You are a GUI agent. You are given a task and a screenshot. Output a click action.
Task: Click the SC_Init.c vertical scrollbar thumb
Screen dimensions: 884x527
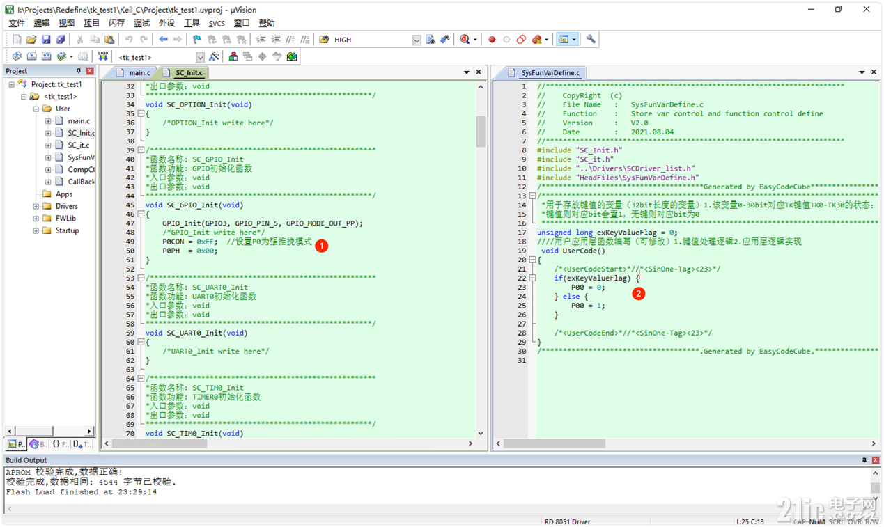tap(481, 132)
